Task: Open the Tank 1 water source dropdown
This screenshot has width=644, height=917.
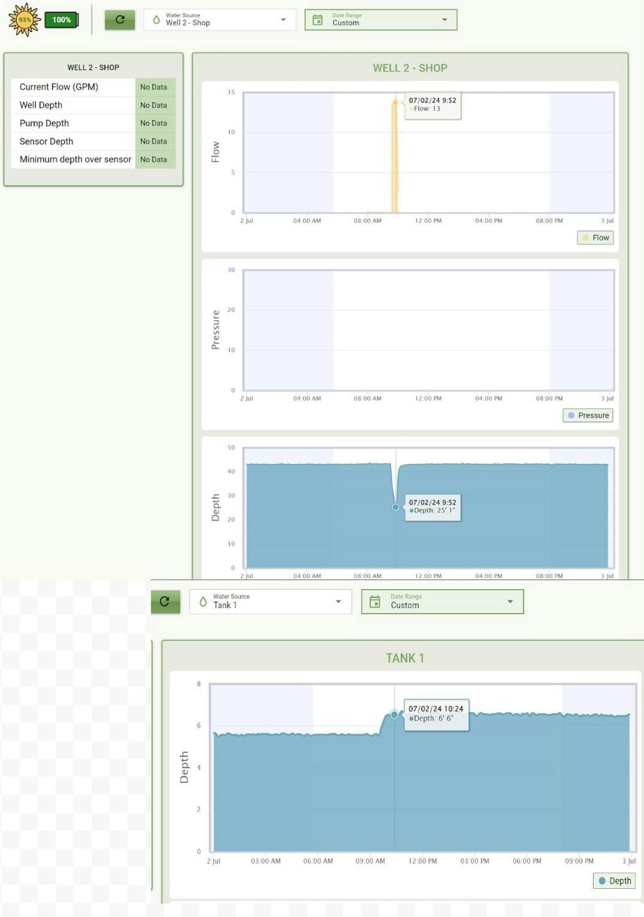Action: tap(338, 602)
